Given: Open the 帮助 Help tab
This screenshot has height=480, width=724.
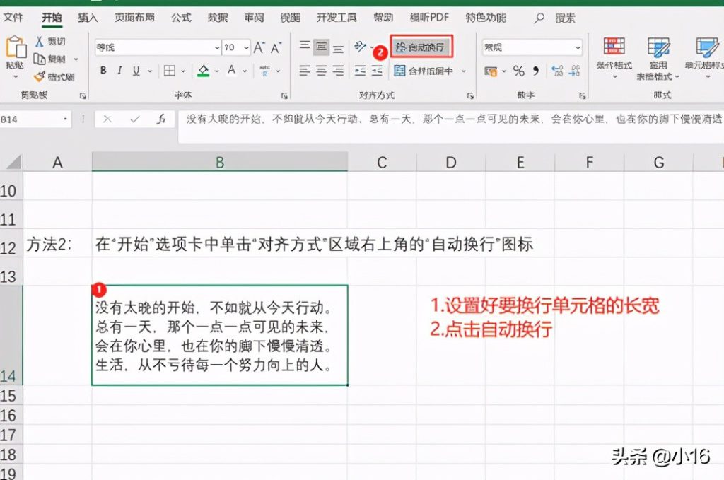Looking at the screenshot, I should point(383,18).
